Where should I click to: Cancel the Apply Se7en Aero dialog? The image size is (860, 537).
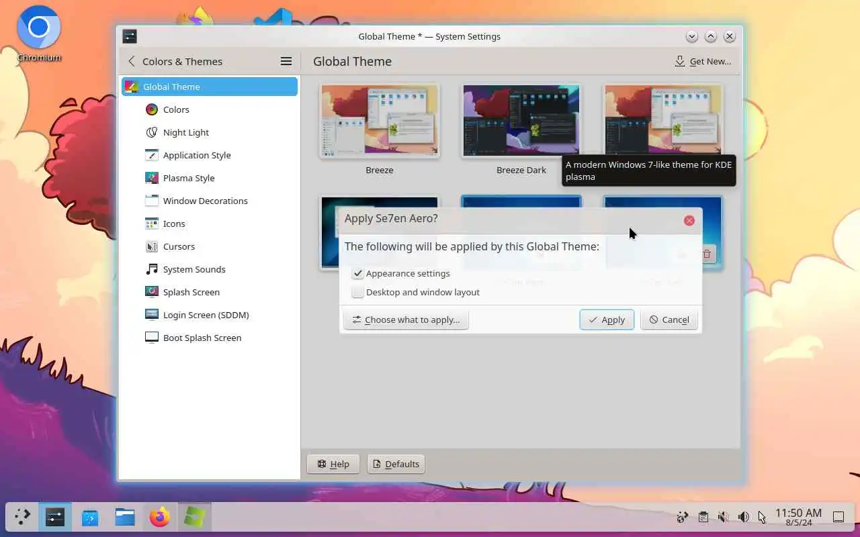click(669, 320)
